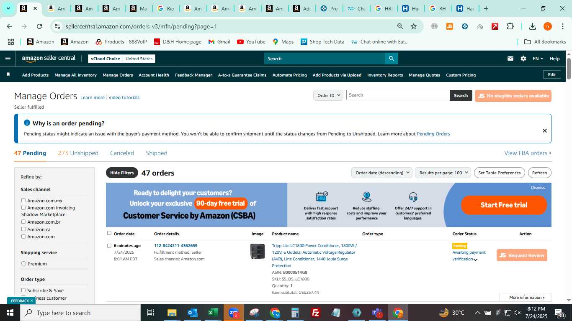The height and width of the screenshot is (321, 572).
Task: Open the Automate Pricing menu item
Action: pos(289,75)
